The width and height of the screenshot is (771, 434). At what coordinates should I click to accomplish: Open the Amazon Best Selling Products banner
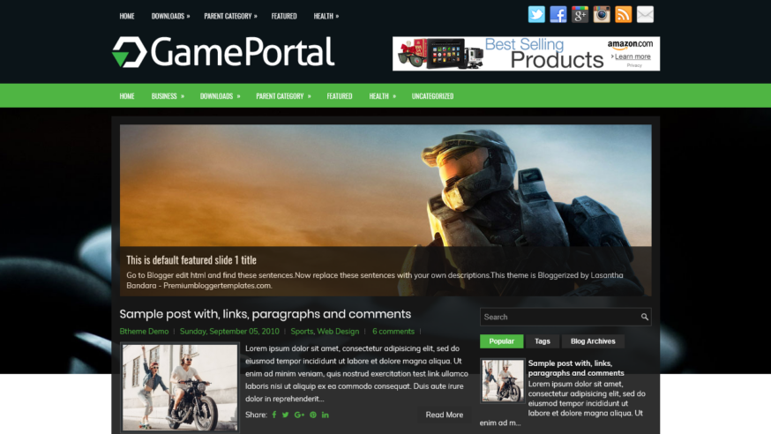[526, 54]
